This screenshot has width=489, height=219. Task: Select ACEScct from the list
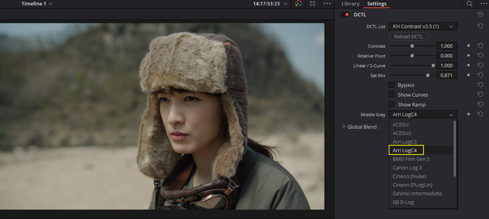click(421, 133)
